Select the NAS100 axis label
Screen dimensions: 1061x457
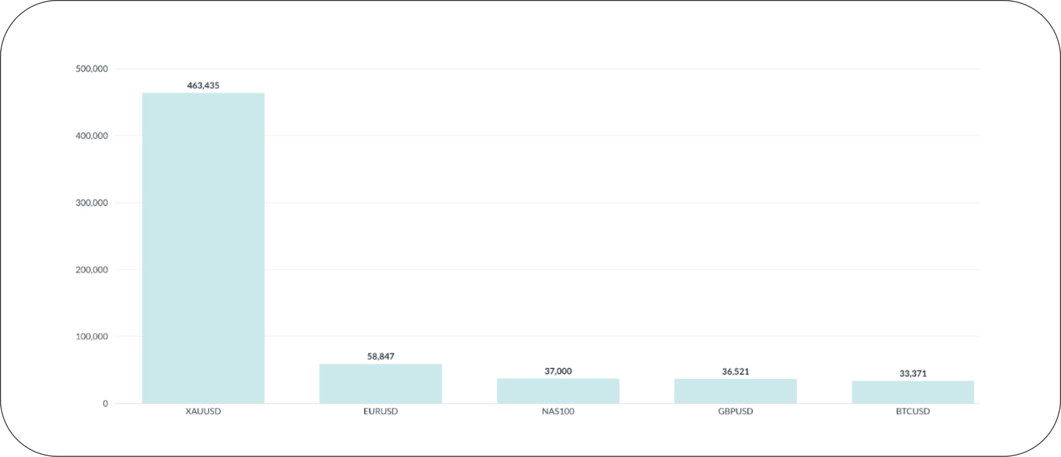pos(558,411)
